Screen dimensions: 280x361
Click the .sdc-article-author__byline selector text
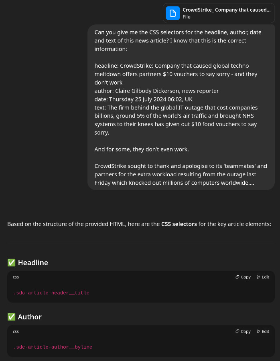pyautogui.click(x=53, y=347)
